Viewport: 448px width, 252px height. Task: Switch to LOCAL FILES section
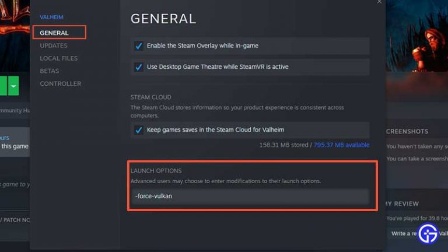pyautogui.click(x=58, y=58)
